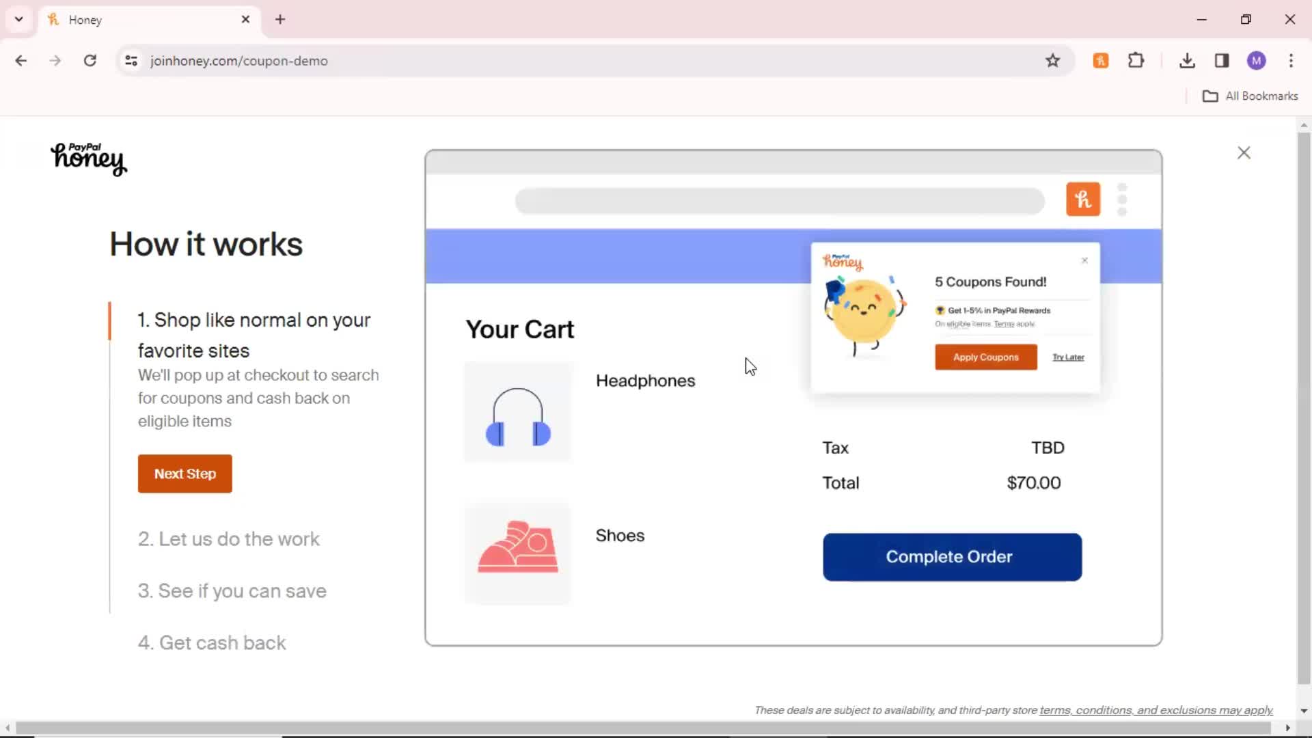Image resolution: width=1312 pixels, height=738 pixels.
Task: Open Chrome three-dot menu
Action: 1291,61
